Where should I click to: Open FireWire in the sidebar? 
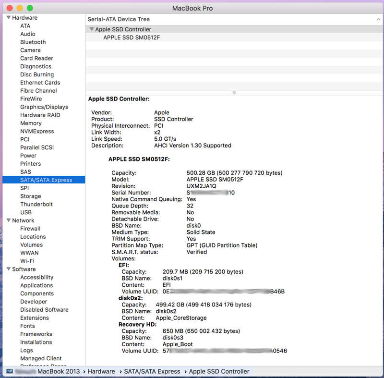[x=31, y=98]
